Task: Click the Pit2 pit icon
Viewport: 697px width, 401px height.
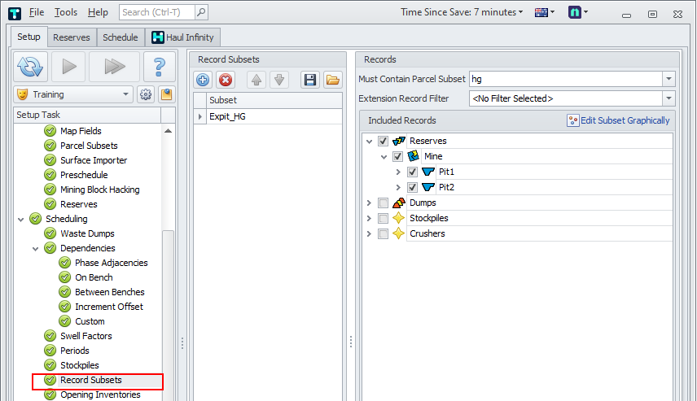Action: pyautogui.click(x=428, y=187)
